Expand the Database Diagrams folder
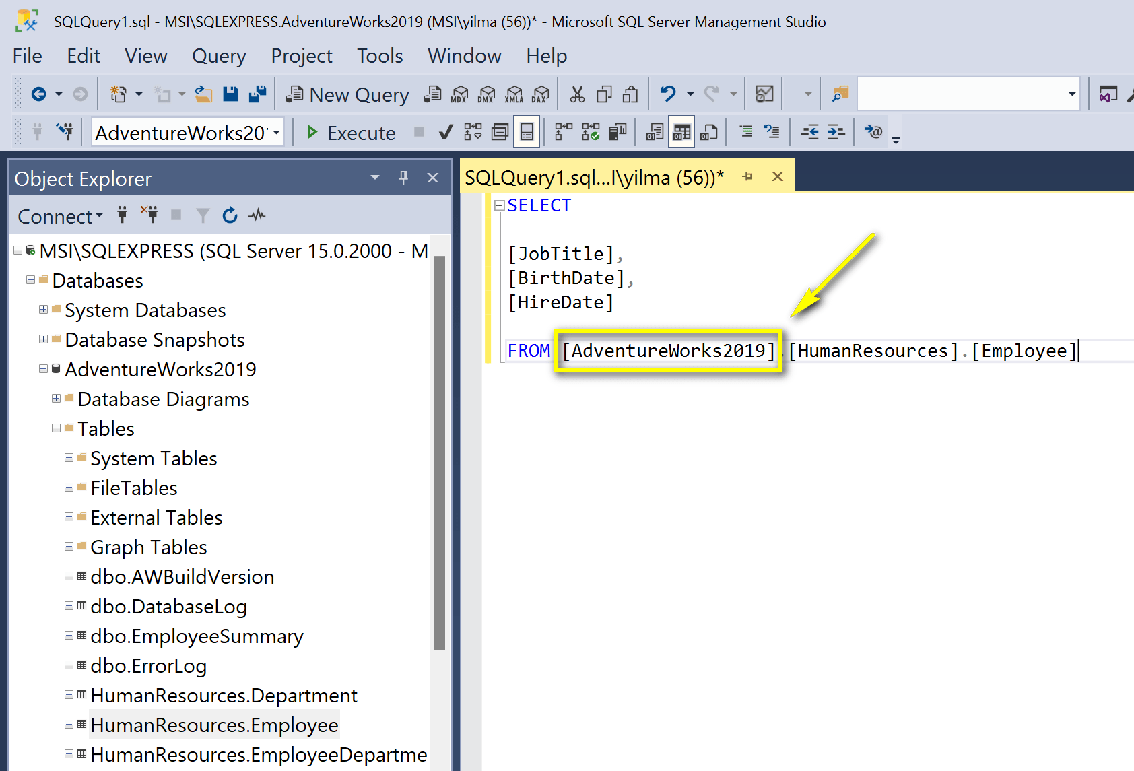 [56, 399]
